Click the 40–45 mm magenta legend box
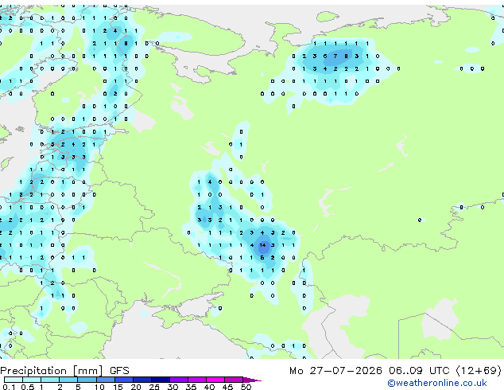This screenshot has height=390, width=504. click(215, 380)
